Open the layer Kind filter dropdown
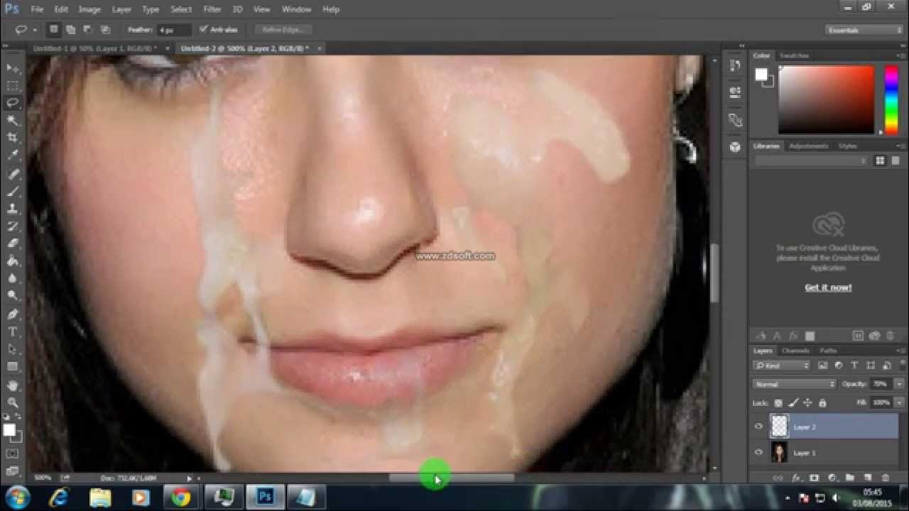This screenshot has width=909, height=511. [782, 366]
